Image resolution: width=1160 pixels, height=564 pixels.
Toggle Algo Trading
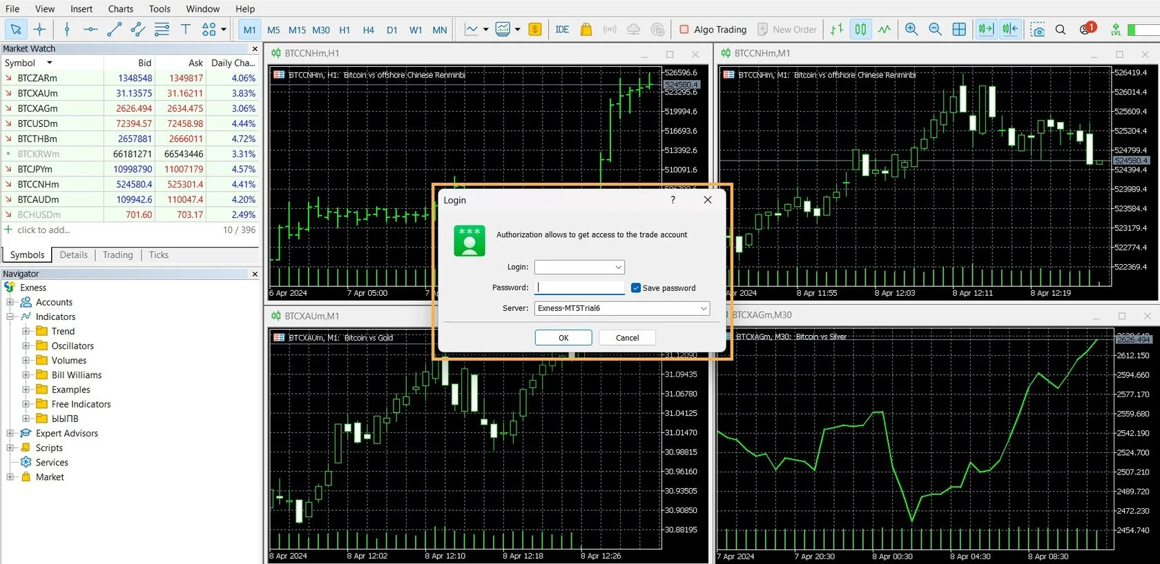713,30
